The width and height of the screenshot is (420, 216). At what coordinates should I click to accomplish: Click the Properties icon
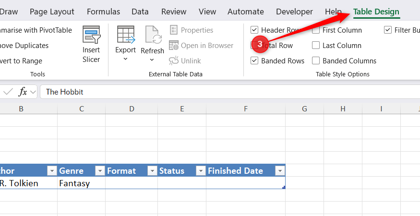coord(174,30)
